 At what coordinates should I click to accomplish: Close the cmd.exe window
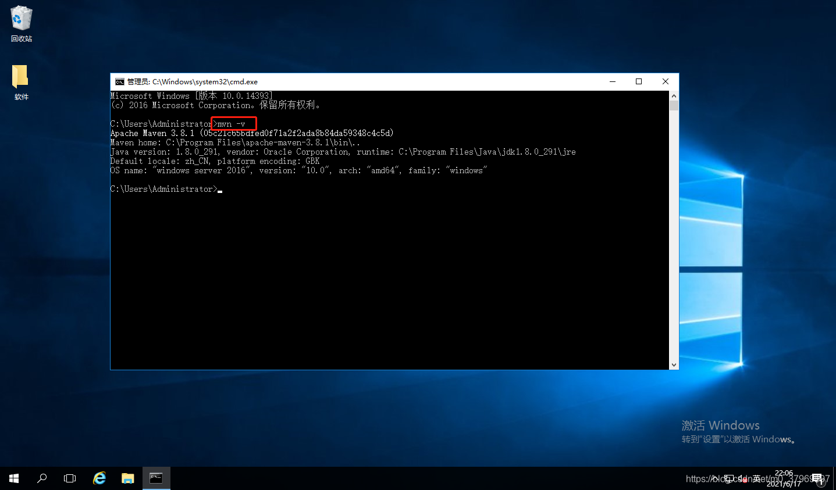point(666,81)
